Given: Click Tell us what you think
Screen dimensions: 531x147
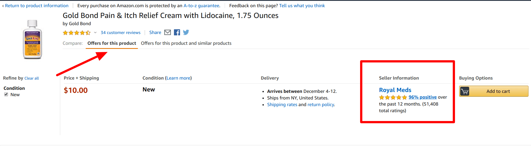Looking at the screenshot, I should pos(302,6).
